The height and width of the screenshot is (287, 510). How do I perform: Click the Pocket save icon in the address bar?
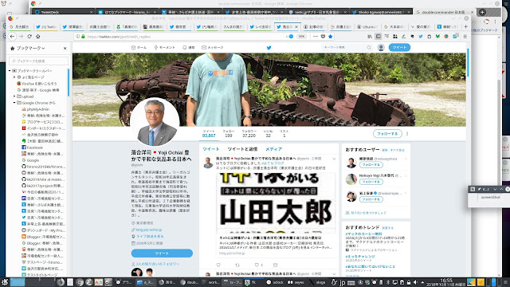323,37
